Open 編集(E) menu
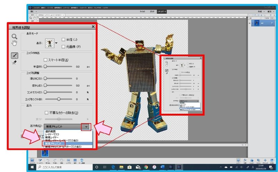 [43, 8]
